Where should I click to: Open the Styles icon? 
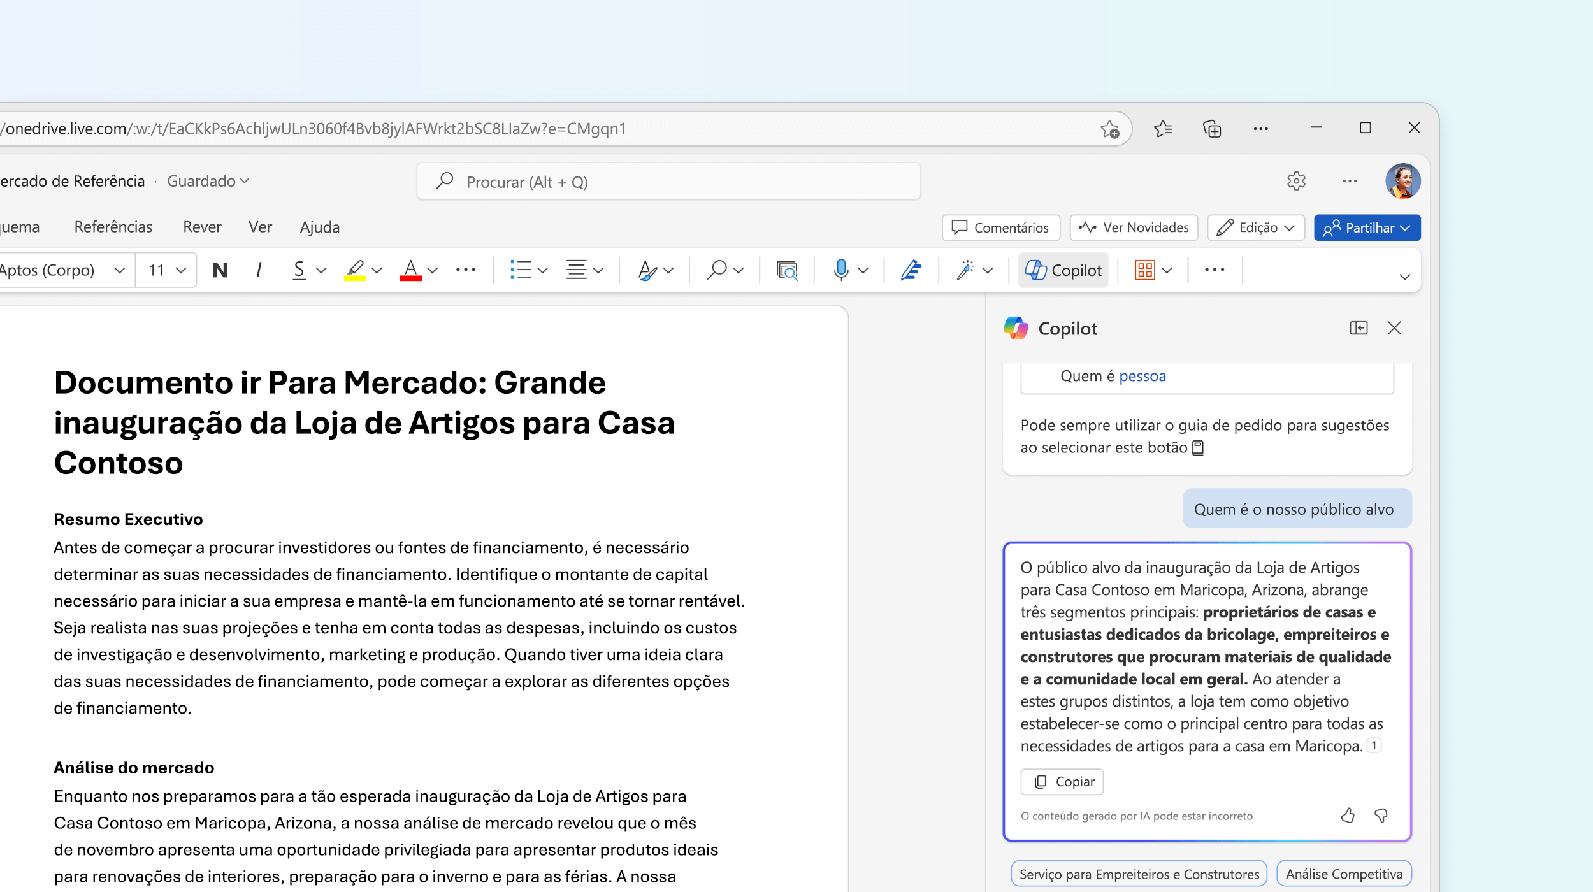click(x=647, y=270)
